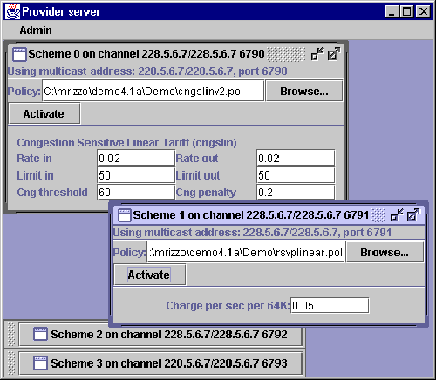Iconify the Scheme 1 internal frame
This screenshot has width=436, height=380.
(x=397, y=215)
